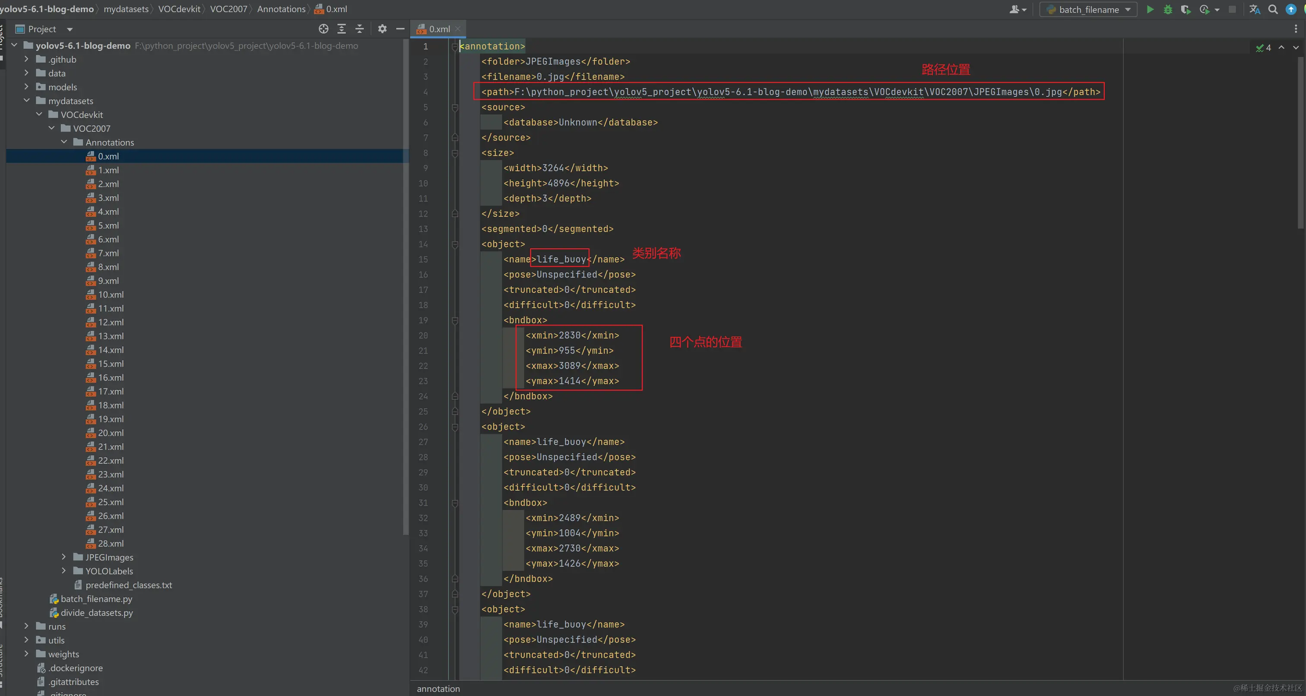This screenshot has height=696, width=1306.
Task: Click the blue update arrow icon
Action: pos(1291,9)
